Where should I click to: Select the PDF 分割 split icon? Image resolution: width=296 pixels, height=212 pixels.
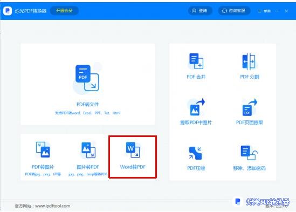pyautogui.click(x=249, y=61)
